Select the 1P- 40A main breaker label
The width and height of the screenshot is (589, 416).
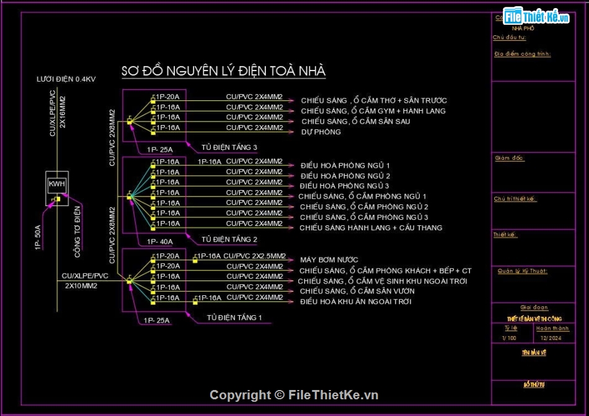(159, 242)
